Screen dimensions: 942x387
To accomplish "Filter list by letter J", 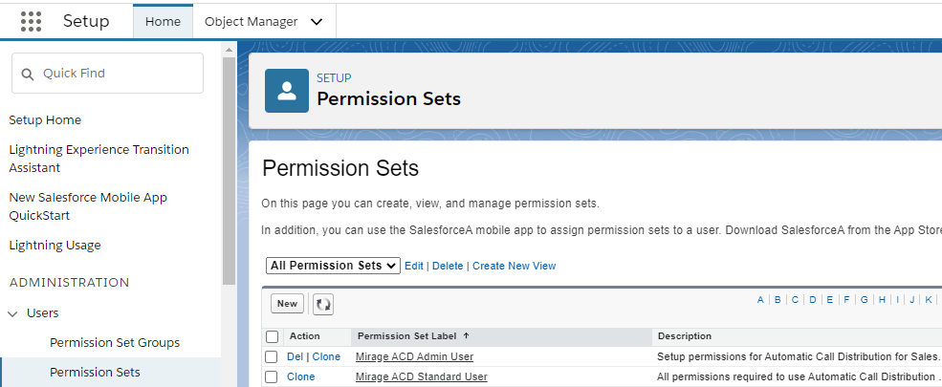I will 912,299.
